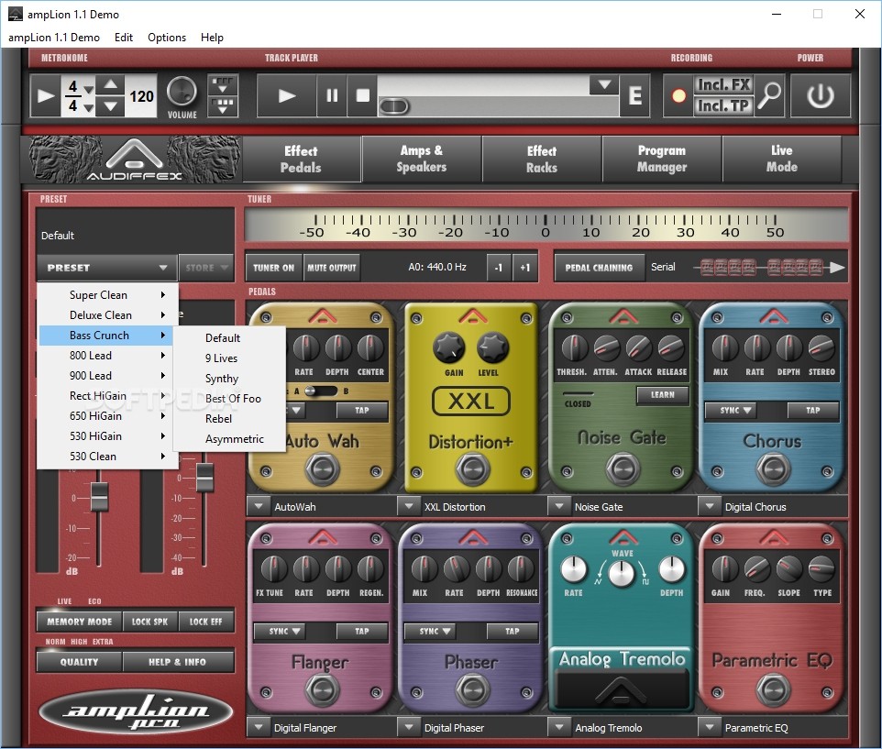Open the Program Manager tab
Screen dimensions: 882x749
[662, 160]
